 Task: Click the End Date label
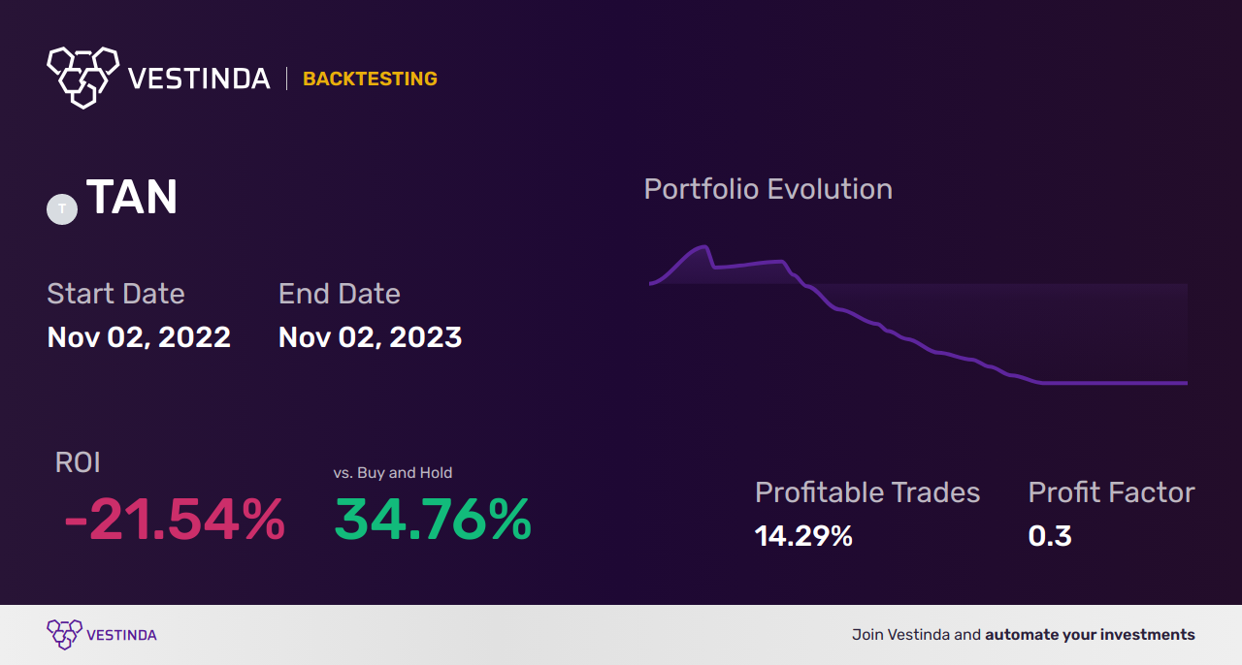(x=339, y=294)
